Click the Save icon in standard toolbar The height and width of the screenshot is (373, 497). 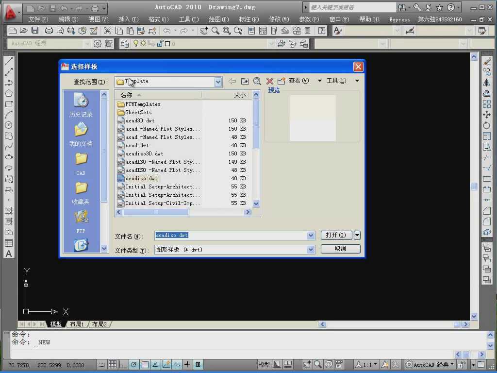click(35, 31)
